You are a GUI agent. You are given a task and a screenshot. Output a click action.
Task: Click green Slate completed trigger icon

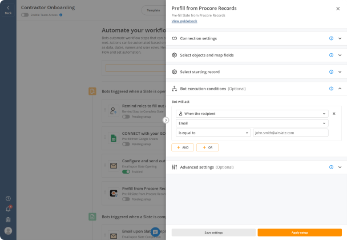coord(92,217)
